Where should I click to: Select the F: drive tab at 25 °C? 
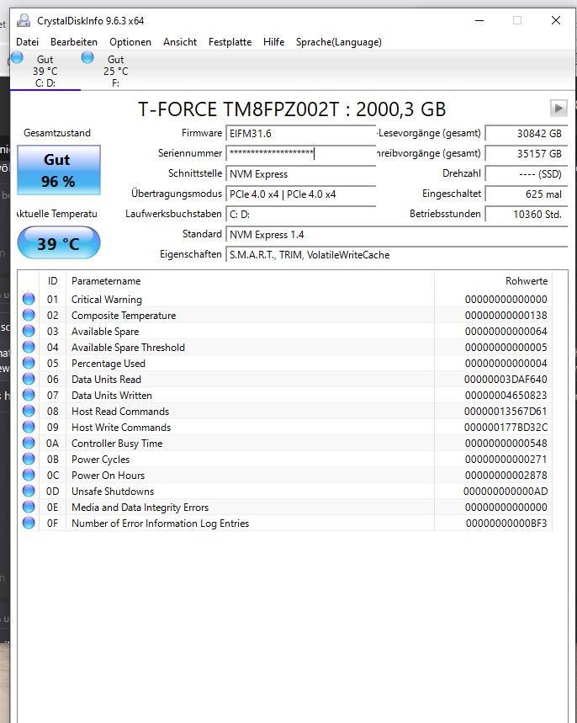116,71
